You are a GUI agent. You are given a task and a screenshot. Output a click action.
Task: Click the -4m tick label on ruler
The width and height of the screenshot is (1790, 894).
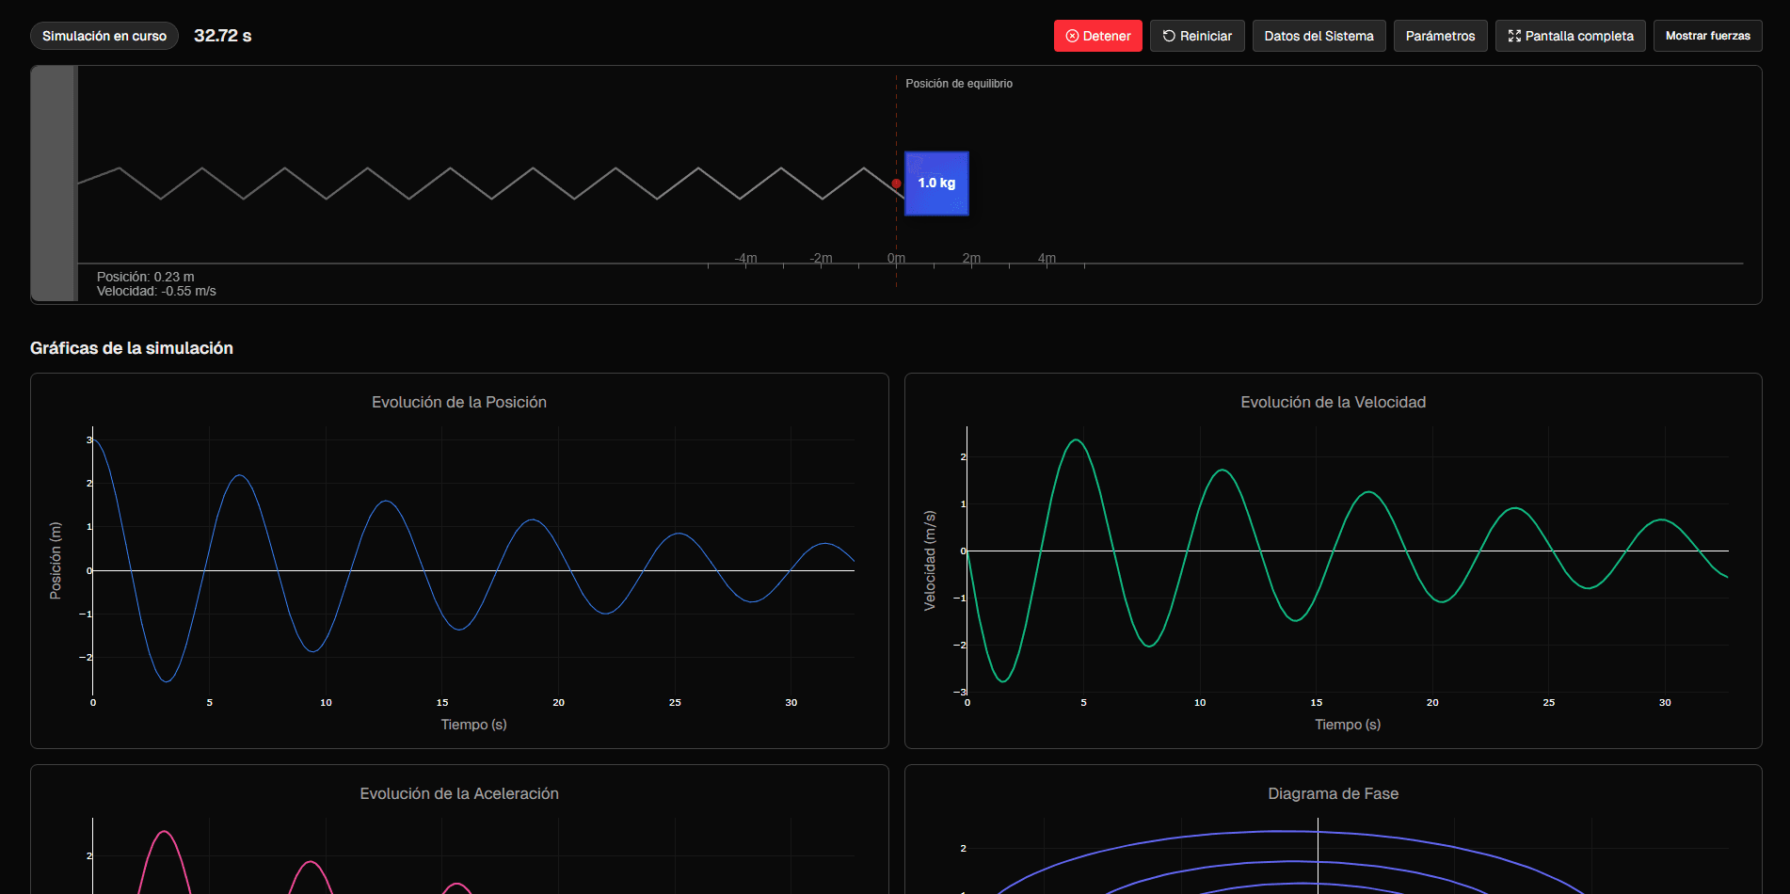click(x=745, y=258)
